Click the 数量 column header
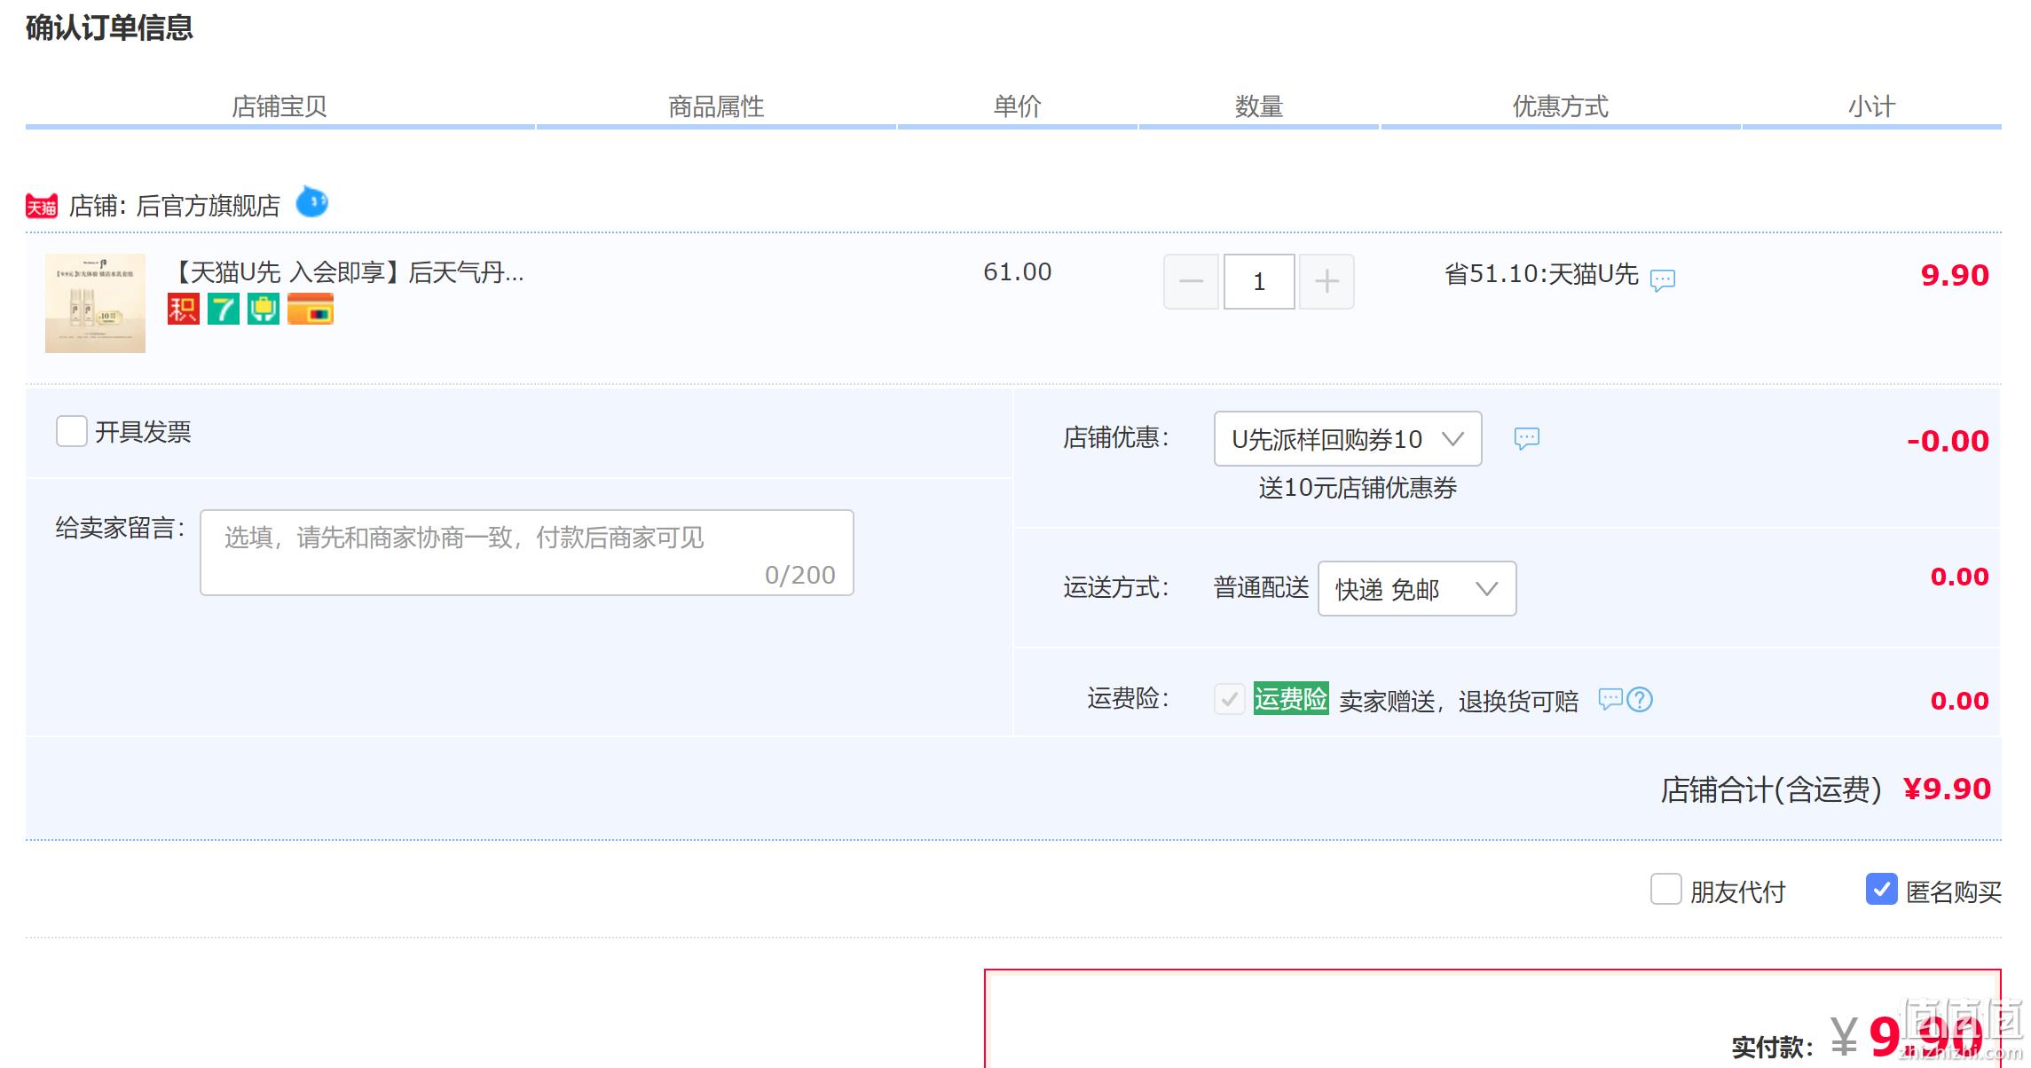 (1259, 107)
